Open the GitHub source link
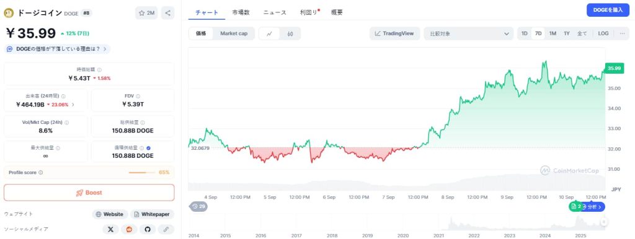The width and height of the screenshot is (635, 239). point(148,229)
